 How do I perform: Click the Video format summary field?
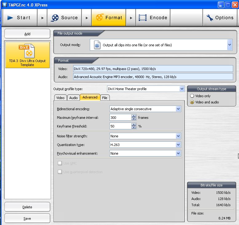(153, 69)
